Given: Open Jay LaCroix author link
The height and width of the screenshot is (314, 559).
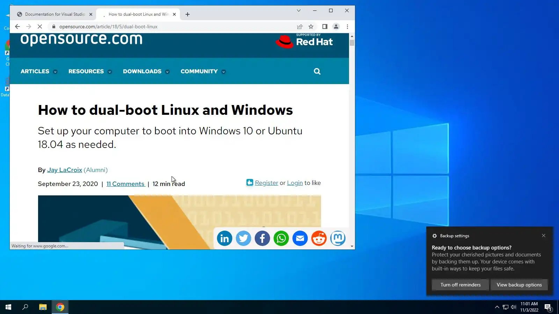Looking at the screenshot, I should pos(65,170).
